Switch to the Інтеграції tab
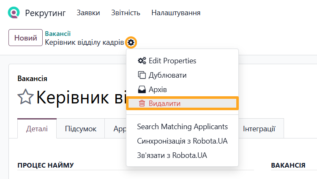 pos(259,128)
